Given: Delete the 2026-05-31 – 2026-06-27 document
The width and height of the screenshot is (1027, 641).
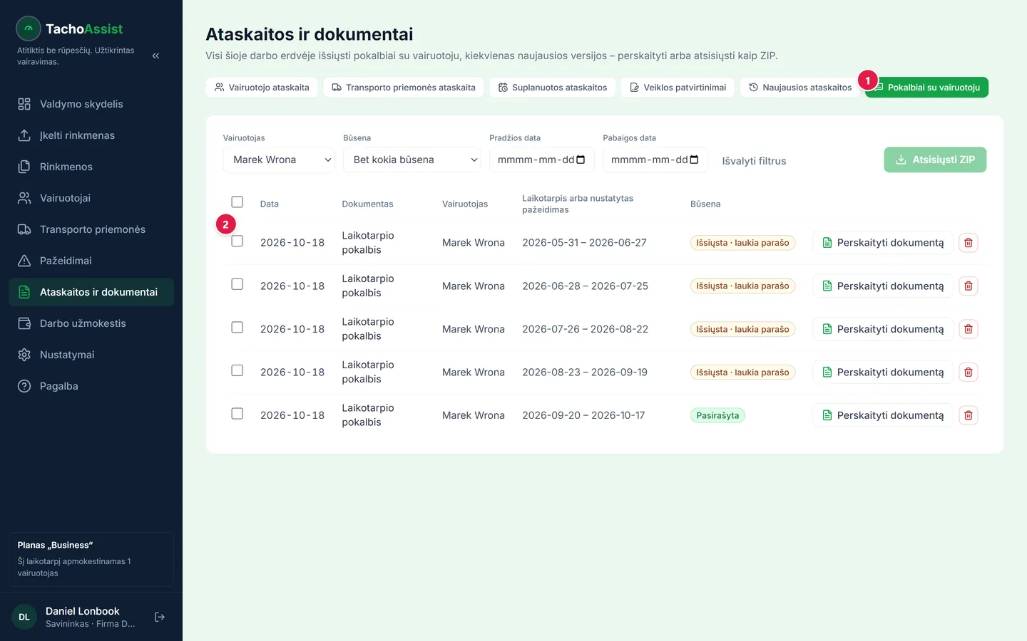Looking at the screenshot, I should (x=968, y=243).
